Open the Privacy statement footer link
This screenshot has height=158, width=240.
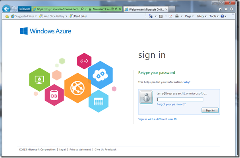click(x=80, y=150)
